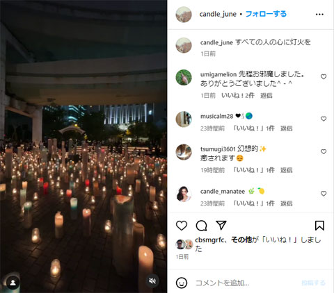Open comments via the speech bubble icon
Image resolution: width=334 pixels, height=293 pixels.
point(201,225)
